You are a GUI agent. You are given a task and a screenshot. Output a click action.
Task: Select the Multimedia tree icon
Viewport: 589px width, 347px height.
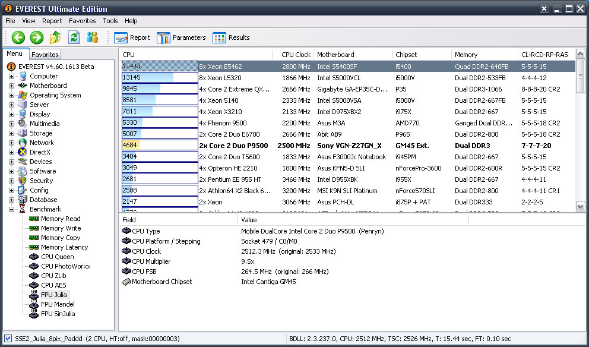point(23,124)
